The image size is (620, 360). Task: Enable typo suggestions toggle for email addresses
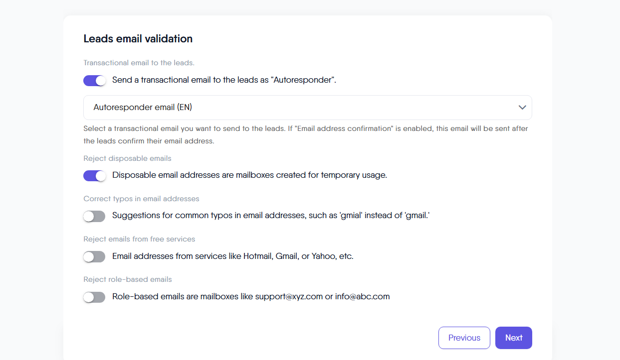[95, 216]
